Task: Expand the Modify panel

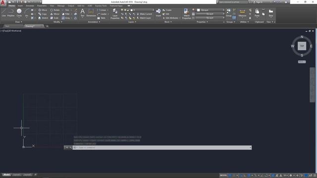Action: click(x=57, y=22)
